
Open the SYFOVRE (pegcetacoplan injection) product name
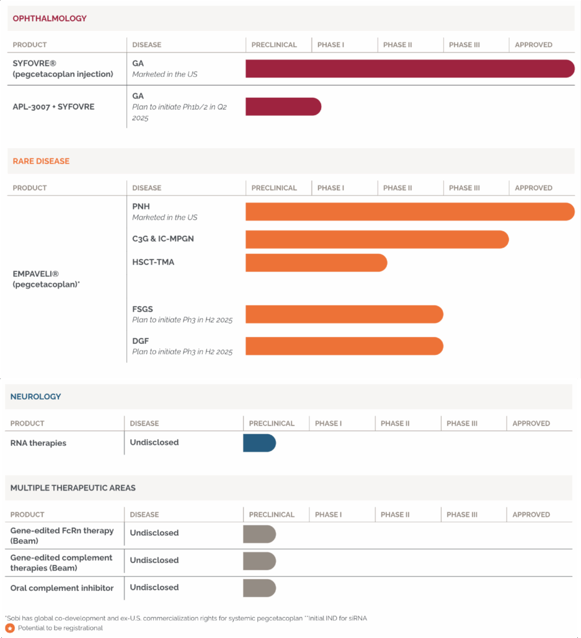pyautogui.click(x=63, y=69)
